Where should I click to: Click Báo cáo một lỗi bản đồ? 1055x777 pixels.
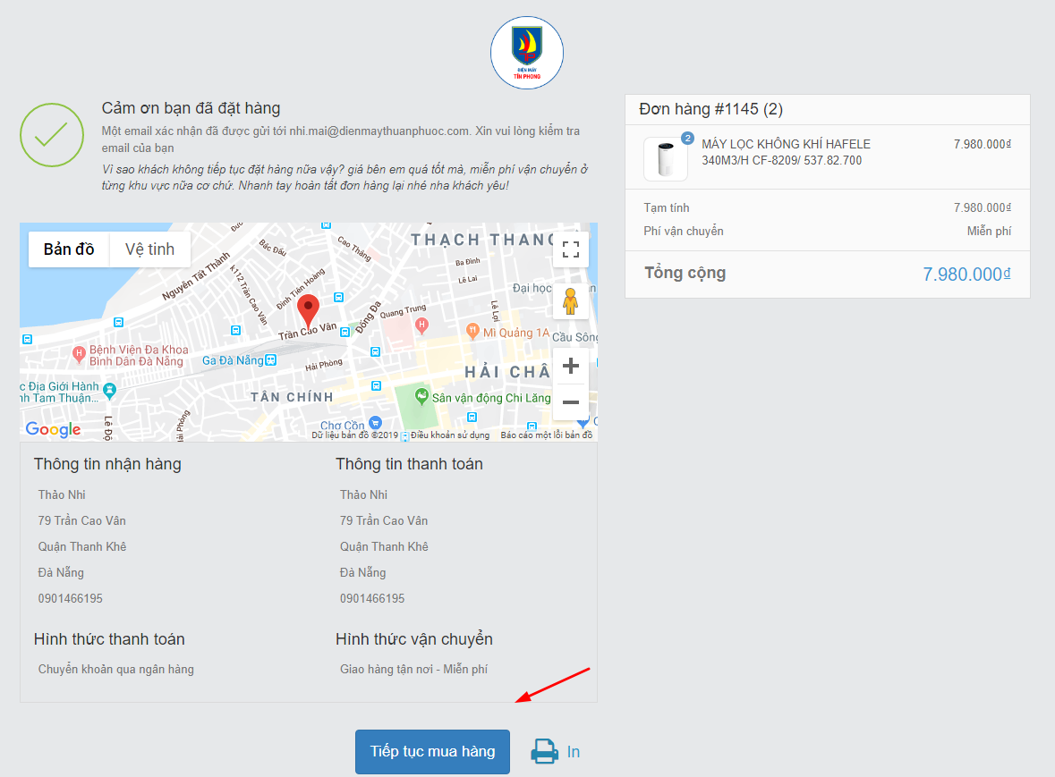coord(546,435)
